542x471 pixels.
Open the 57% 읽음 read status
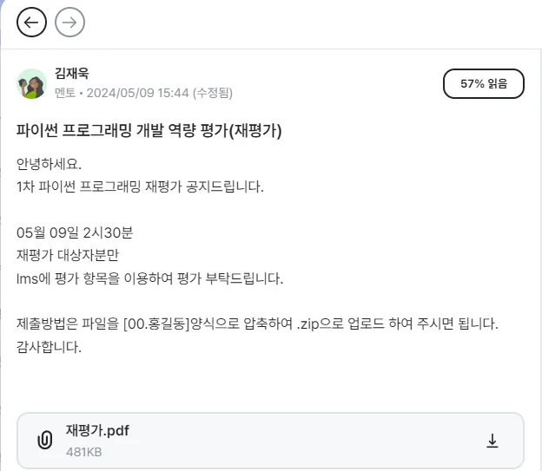[x=484, y=84]
